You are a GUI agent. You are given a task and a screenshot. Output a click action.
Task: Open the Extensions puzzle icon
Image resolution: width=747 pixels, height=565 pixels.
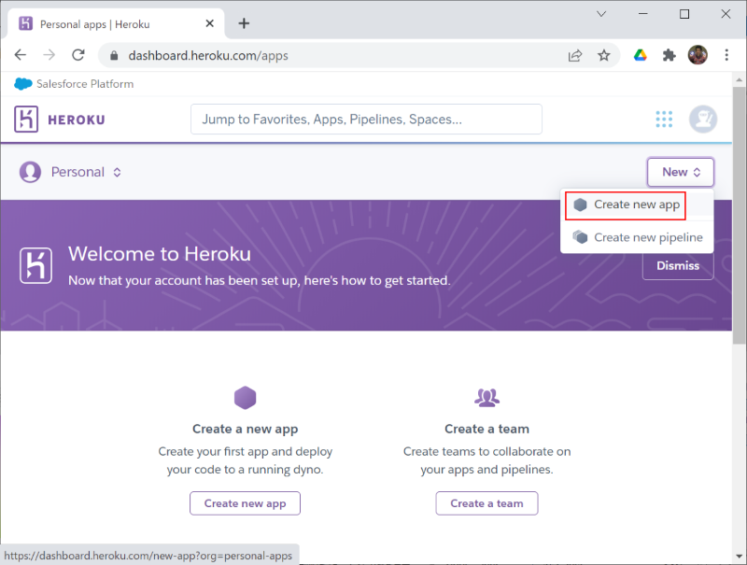669,56
